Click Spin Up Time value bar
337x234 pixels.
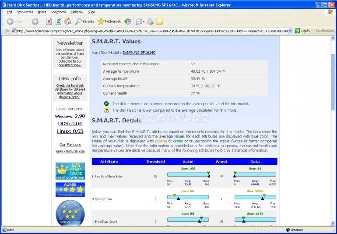[188, 197]
